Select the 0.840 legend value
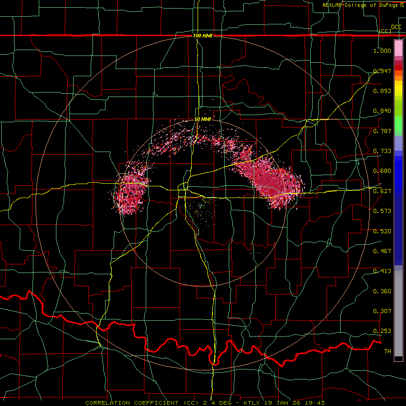The width and height of the screenshot is (406, 406). click(382, 111)
